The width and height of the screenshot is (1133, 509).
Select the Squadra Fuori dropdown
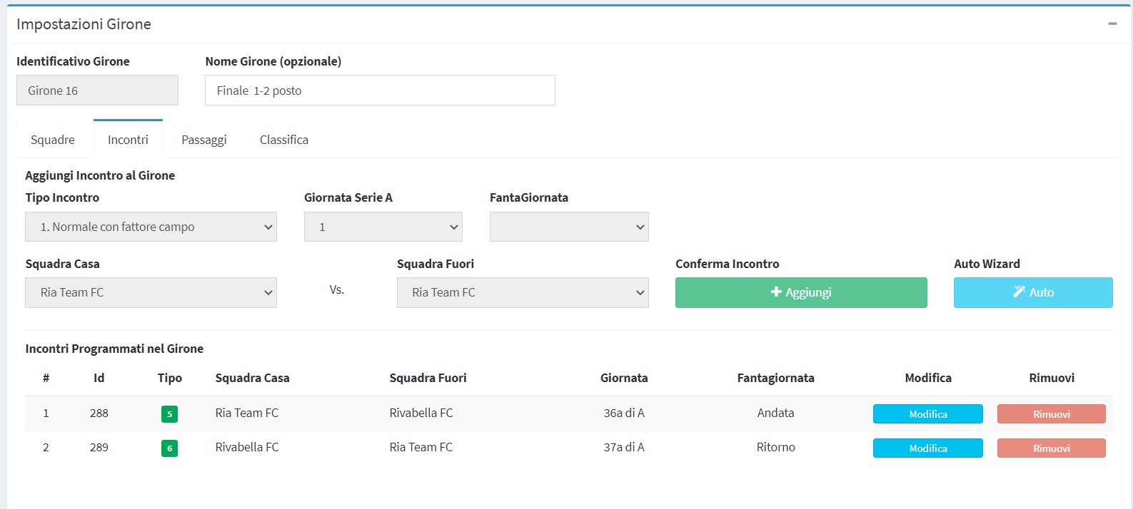[x=522, y=292]
